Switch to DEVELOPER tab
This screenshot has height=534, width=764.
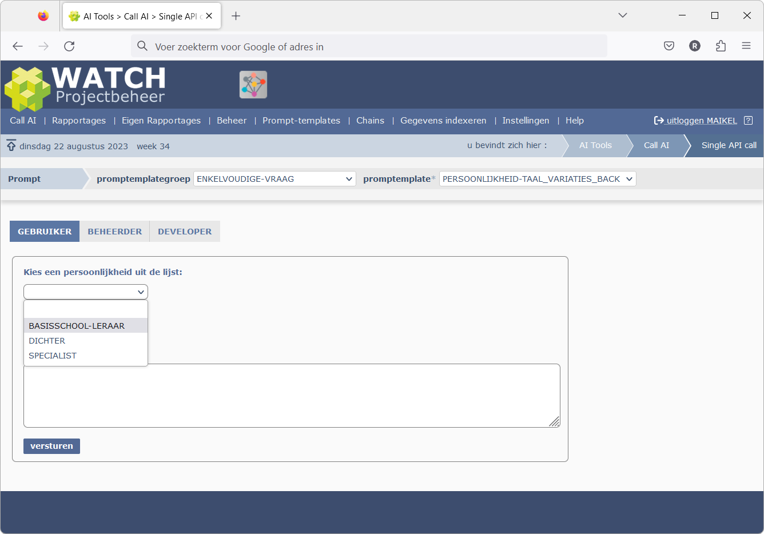coord(185,232)
